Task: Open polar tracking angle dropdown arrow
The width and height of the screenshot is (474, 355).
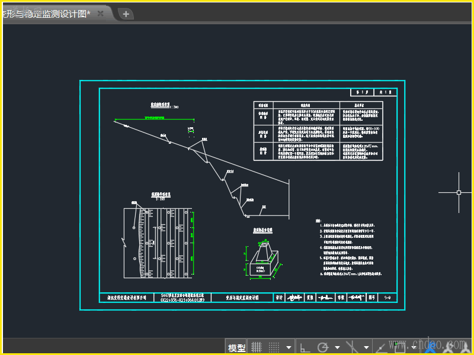Action: tap(337, 347)
